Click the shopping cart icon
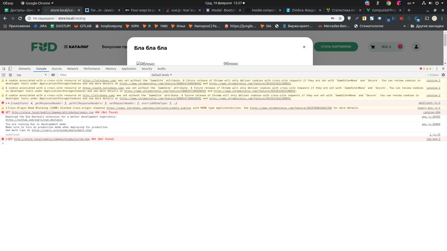Image resolution: width=447 pixels, height=251 pixels. [x=373, y=47]
